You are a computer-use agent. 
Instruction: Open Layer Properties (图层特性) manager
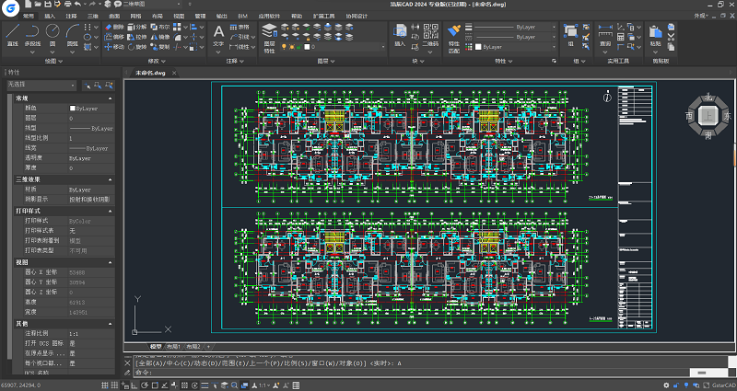(x=269, y=34)
